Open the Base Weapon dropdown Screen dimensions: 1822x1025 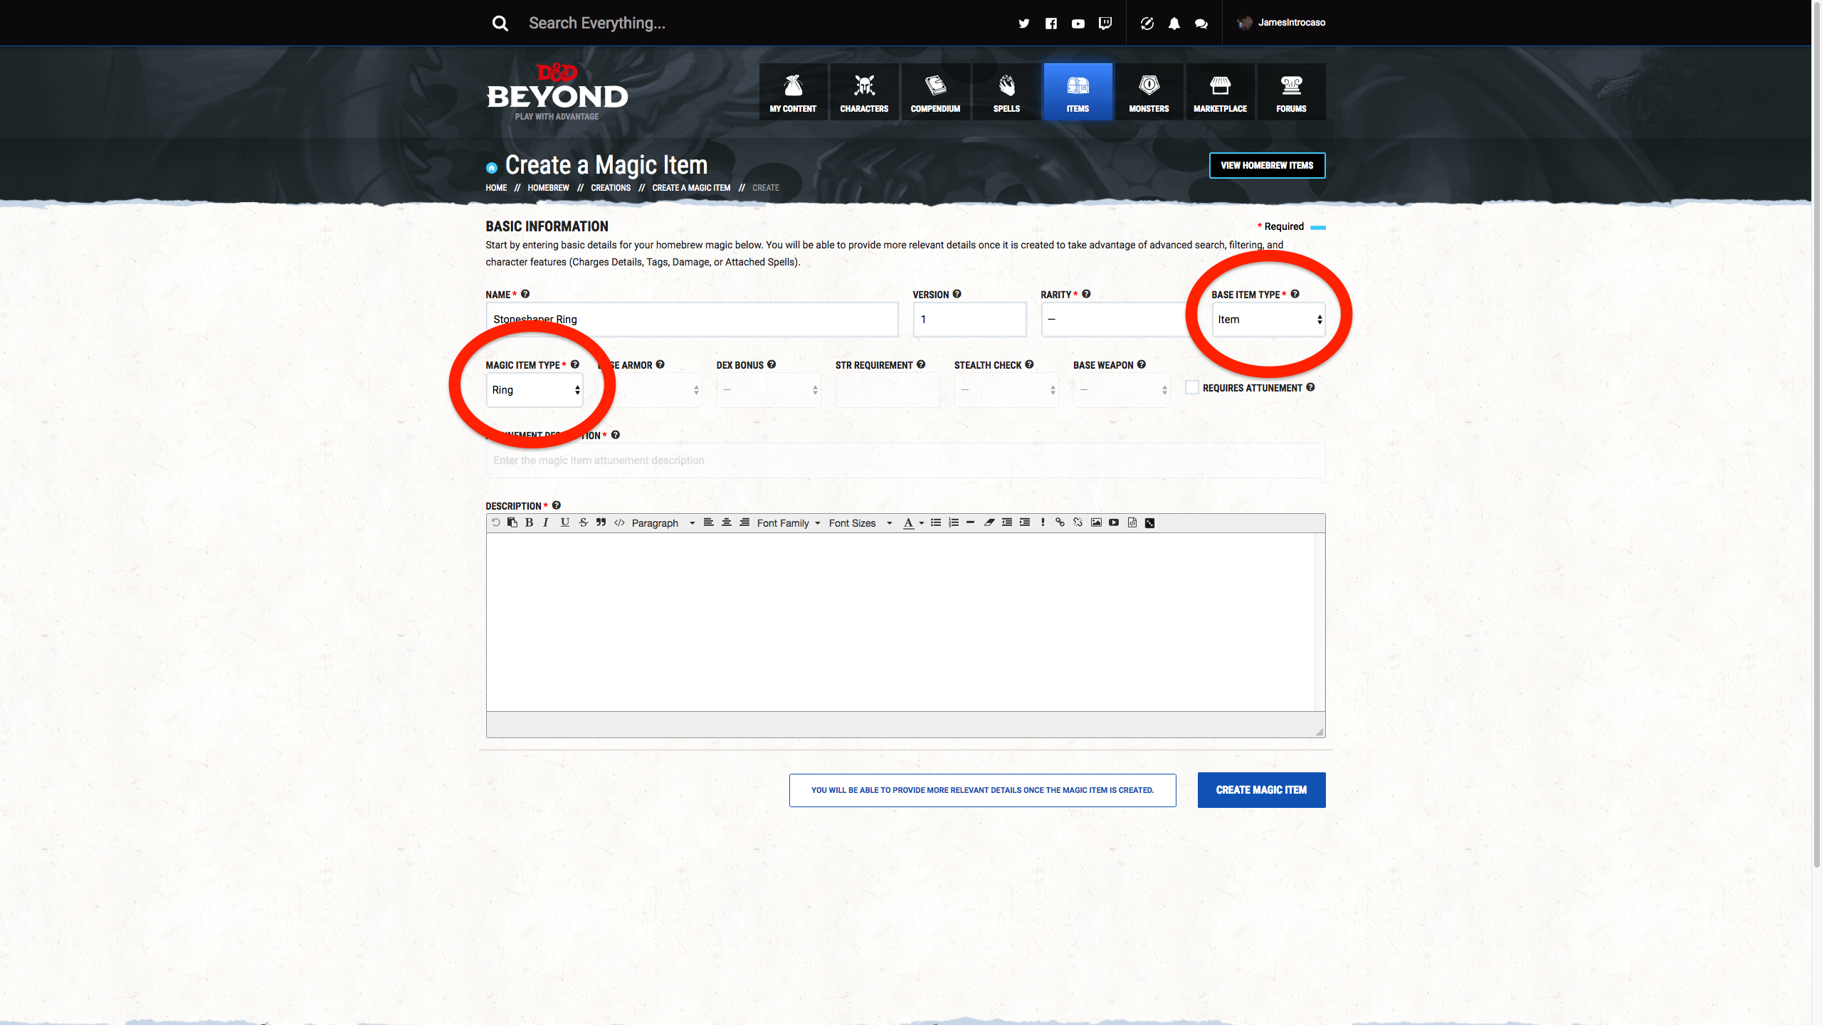[1122, 390]
